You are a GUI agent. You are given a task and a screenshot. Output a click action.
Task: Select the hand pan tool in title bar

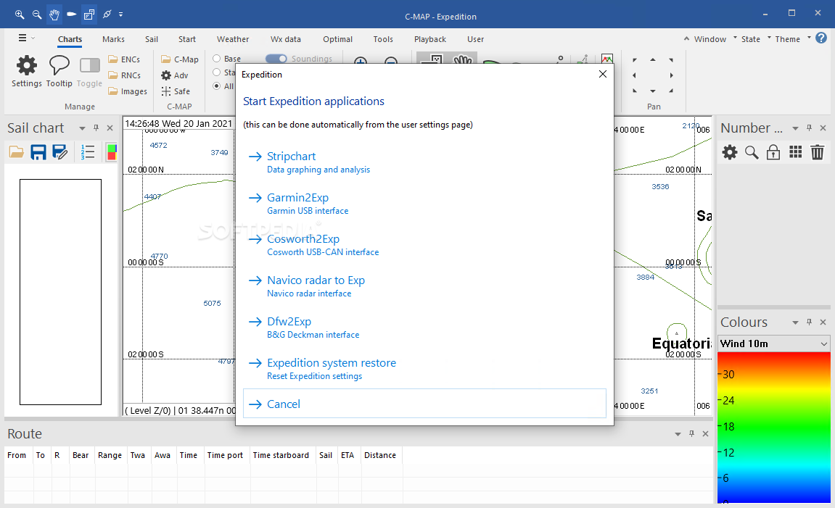[x=54, y=14]
